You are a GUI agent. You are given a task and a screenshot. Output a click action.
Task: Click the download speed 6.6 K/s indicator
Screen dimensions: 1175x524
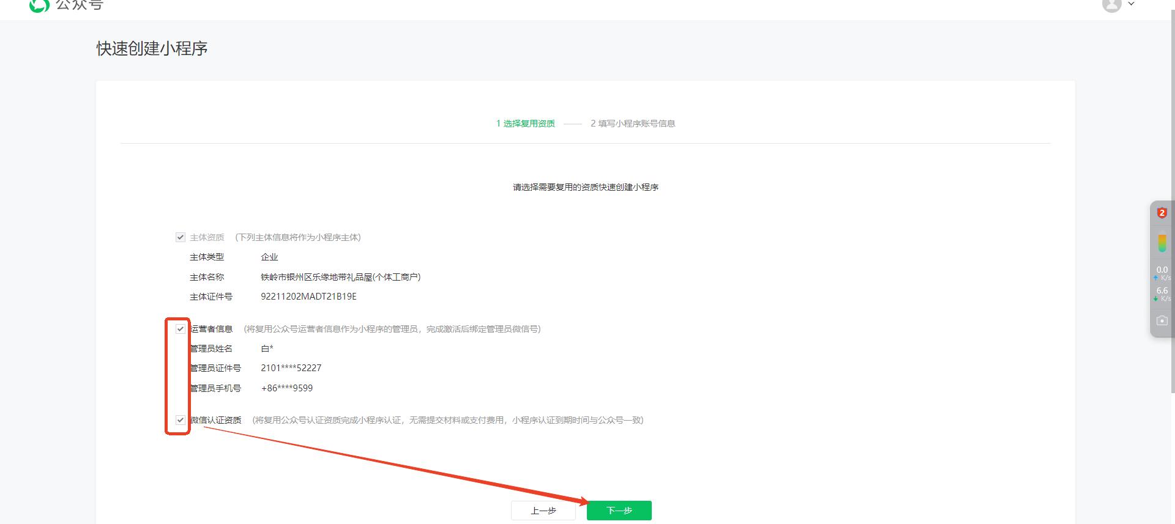tap(1162, 294)
